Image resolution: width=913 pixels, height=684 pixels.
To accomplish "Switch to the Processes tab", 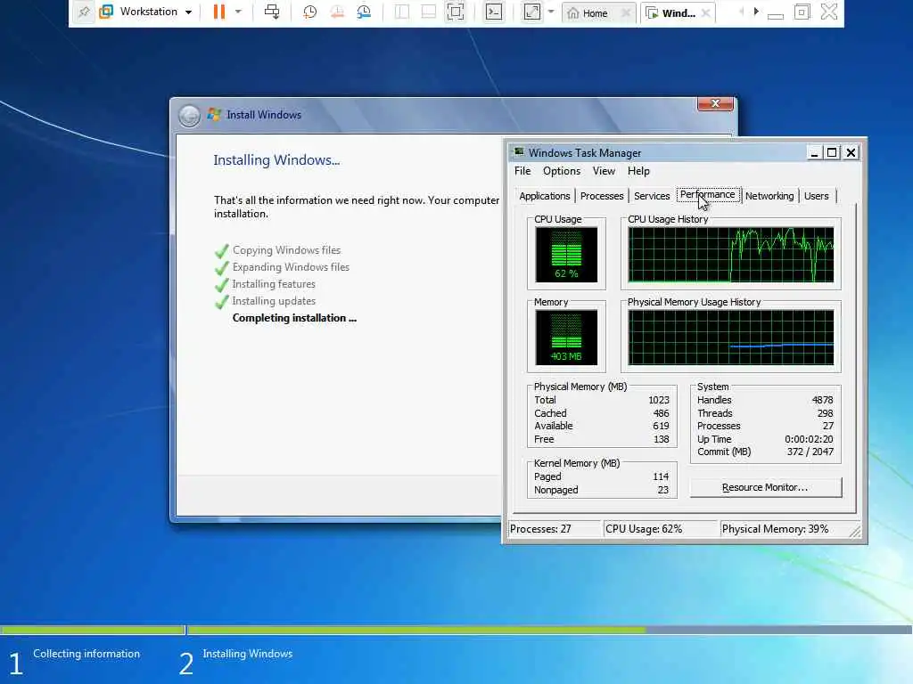I will click(x=602, y=196).
